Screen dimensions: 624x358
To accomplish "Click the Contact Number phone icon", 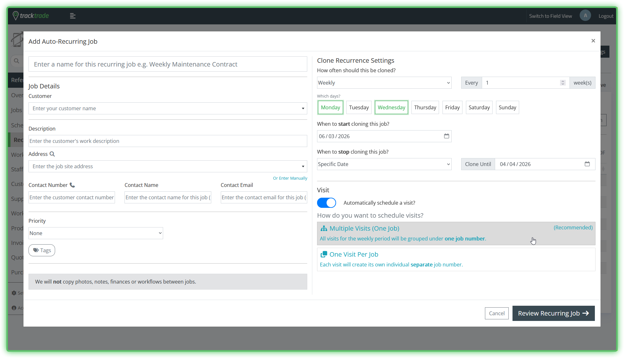I will (x=72, y=185).
